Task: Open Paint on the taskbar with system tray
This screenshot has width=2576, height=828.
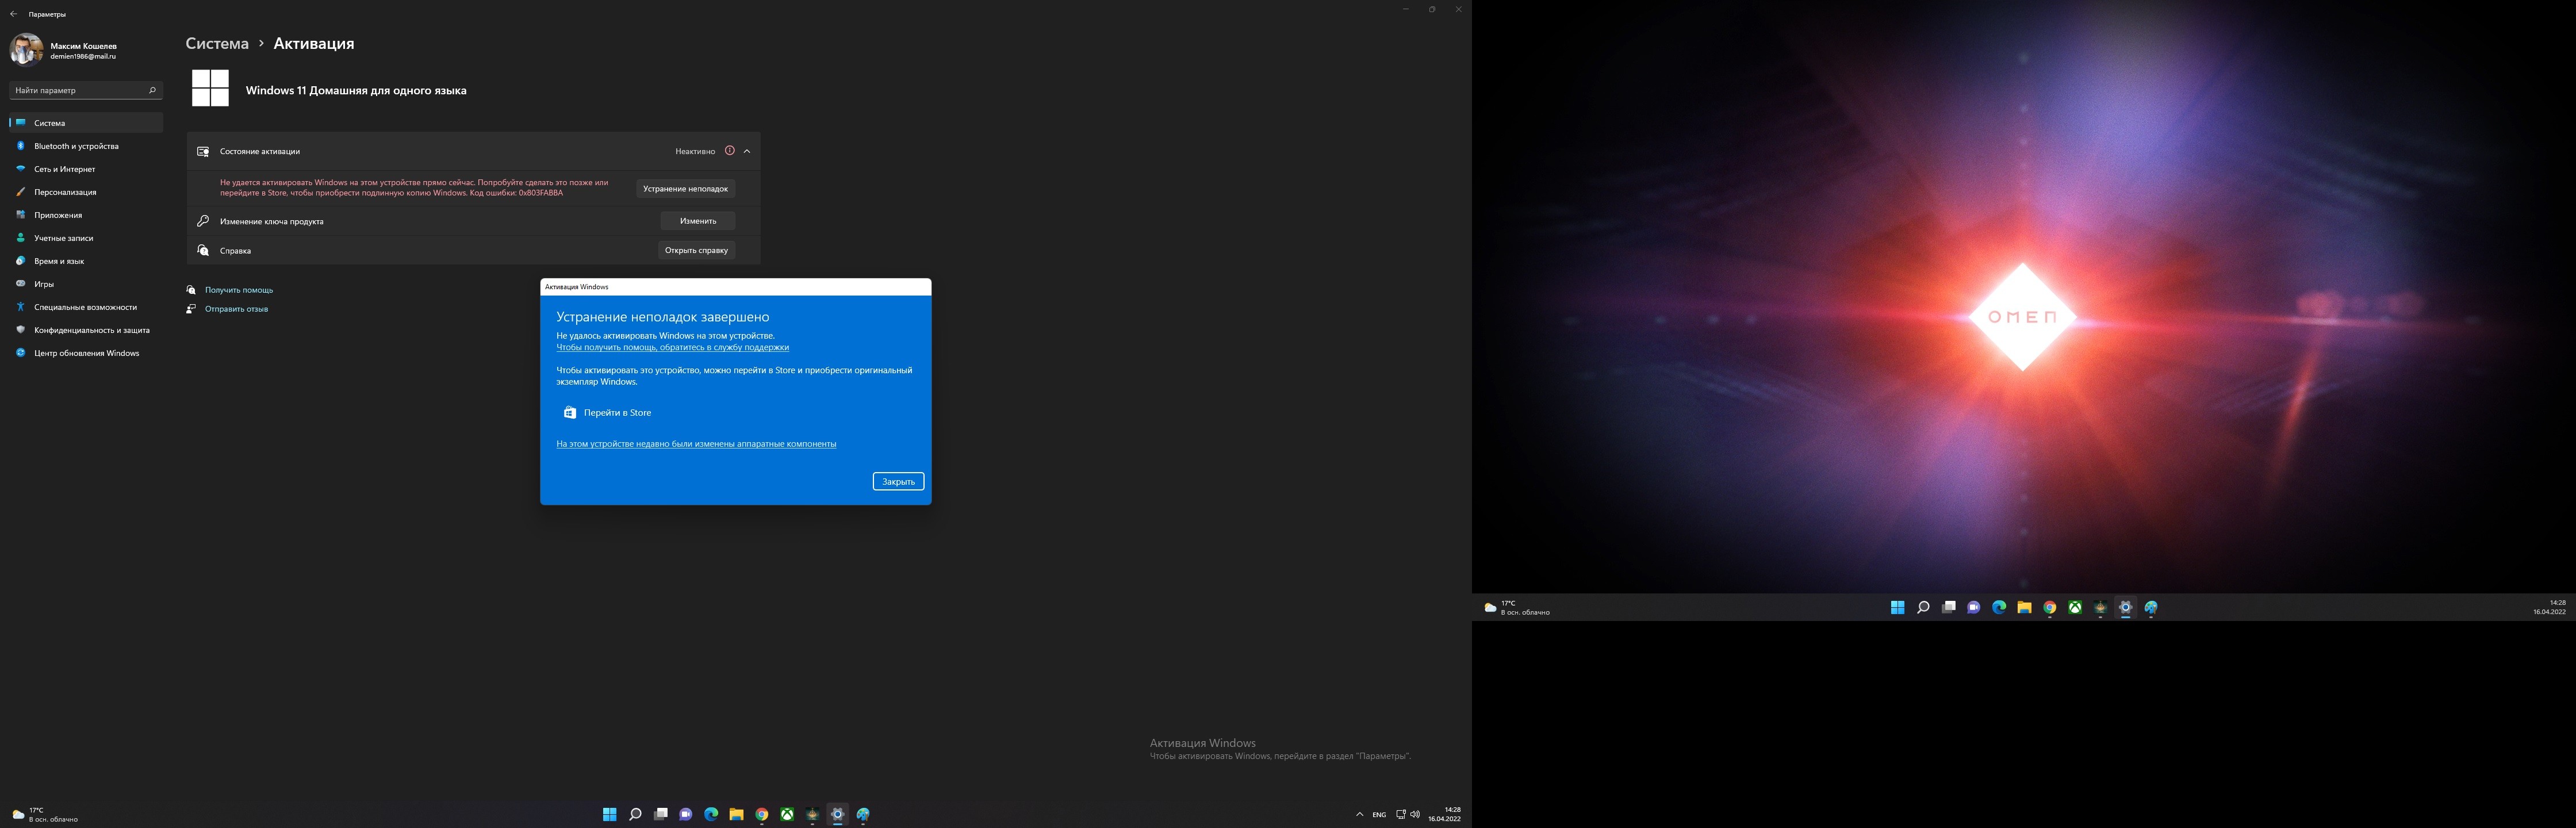Action: tap(863, 814)
